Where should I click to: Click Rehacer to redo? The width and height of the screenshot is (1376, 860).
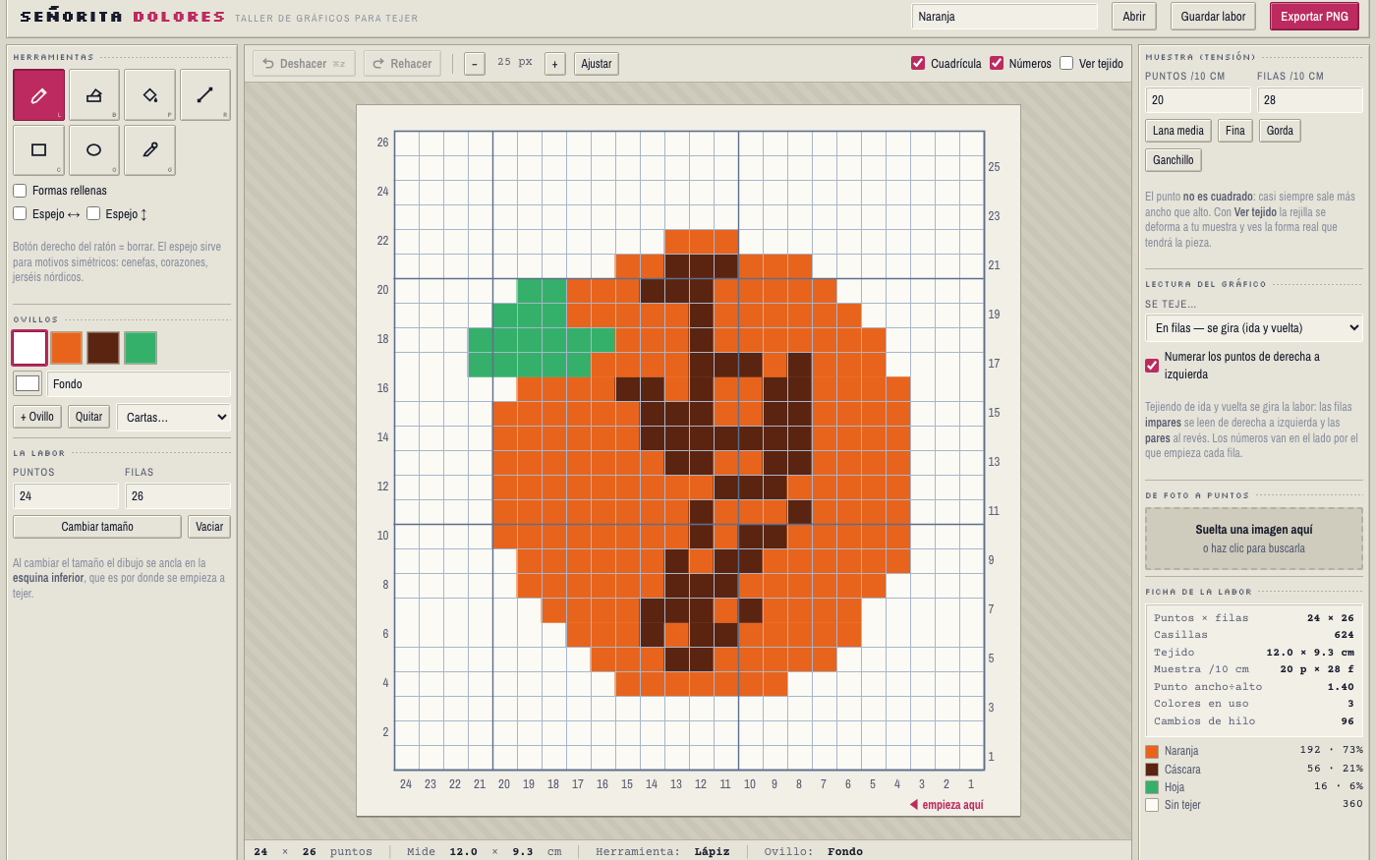402,64
